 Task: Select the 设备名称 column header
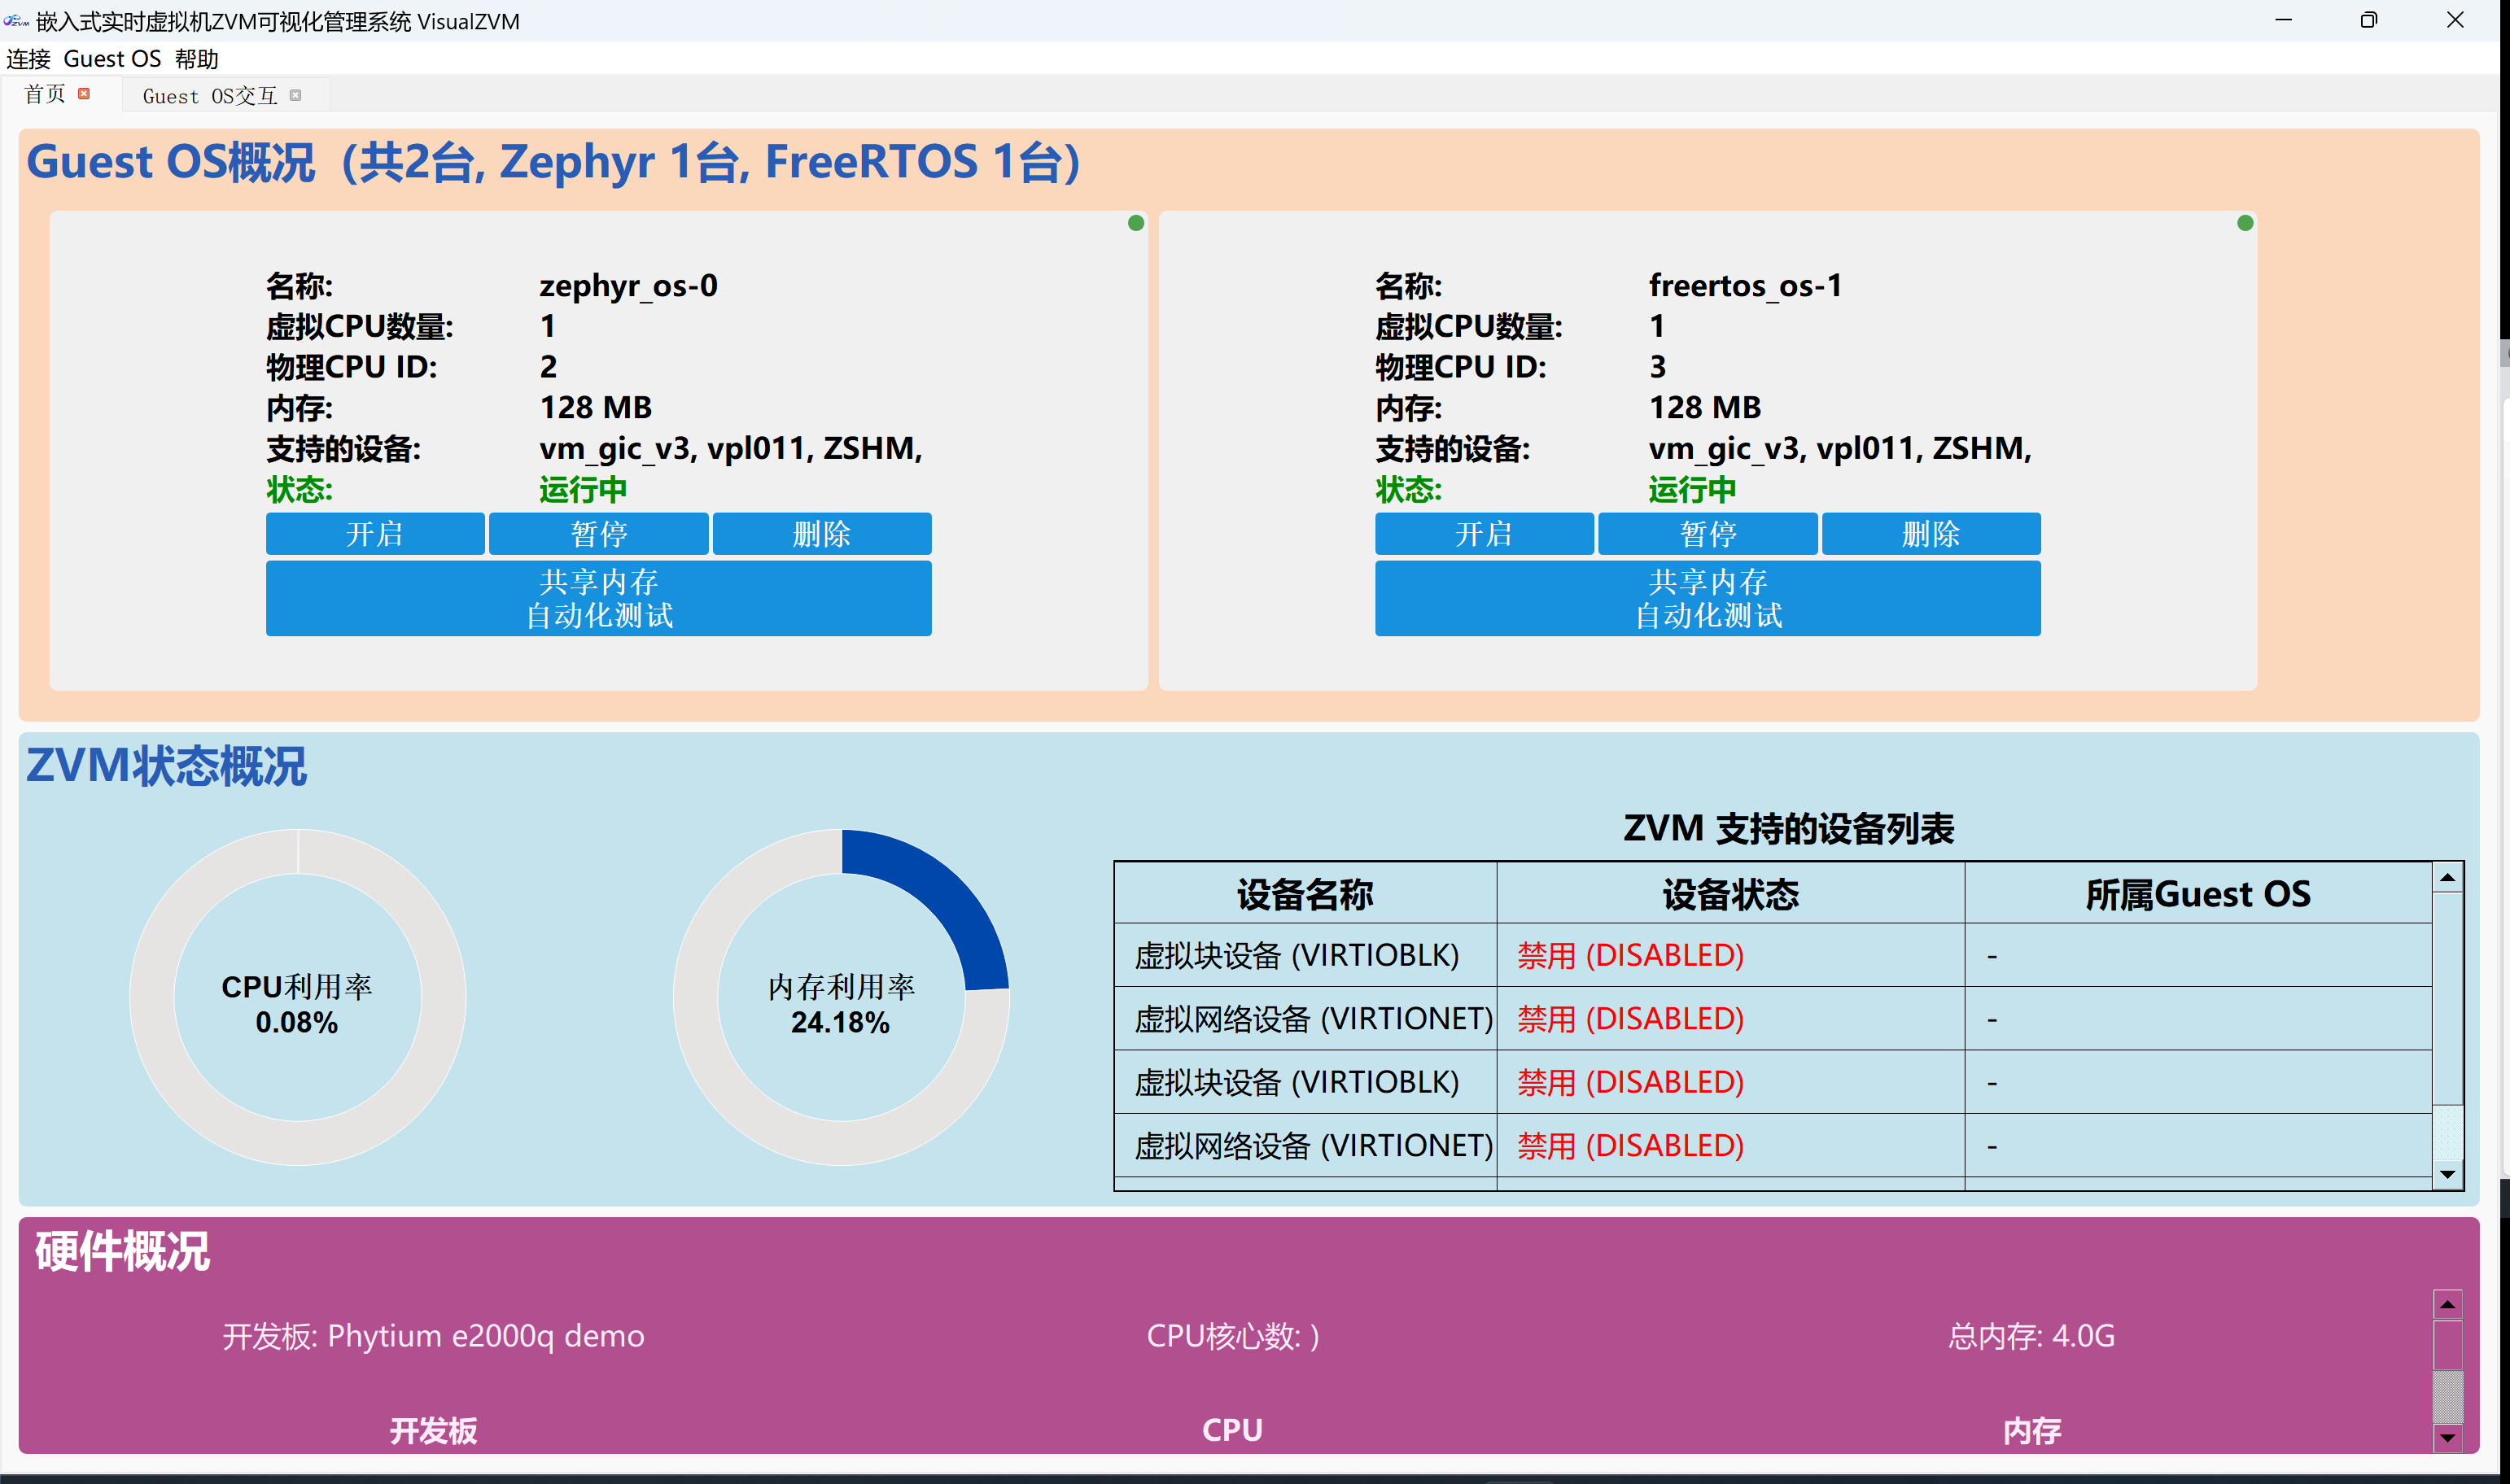point(1305,894)
